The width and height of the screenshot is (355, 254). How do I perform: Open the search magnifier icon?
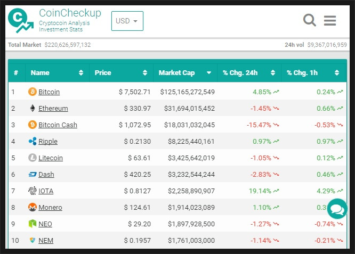pyautogui.click(x=310, y=20)
